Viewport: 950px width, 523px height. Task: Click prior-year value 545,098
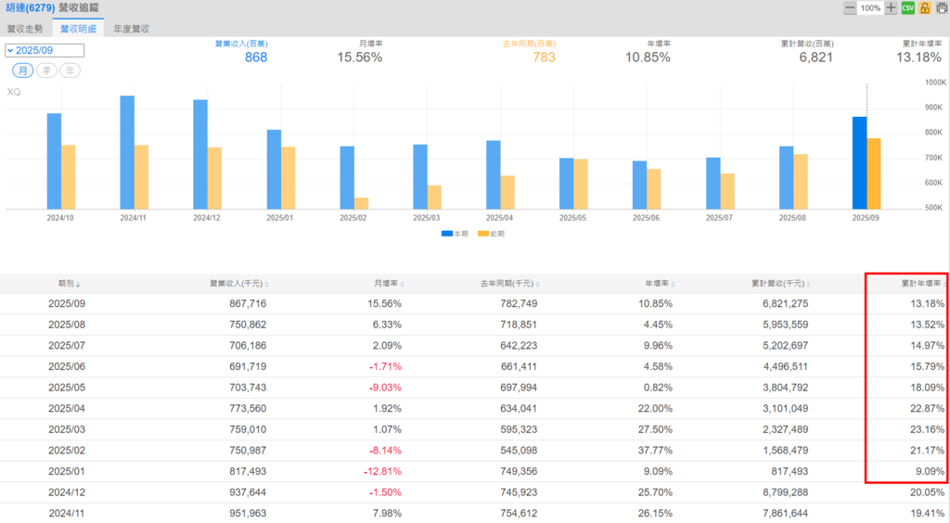[x=519, y=451]
